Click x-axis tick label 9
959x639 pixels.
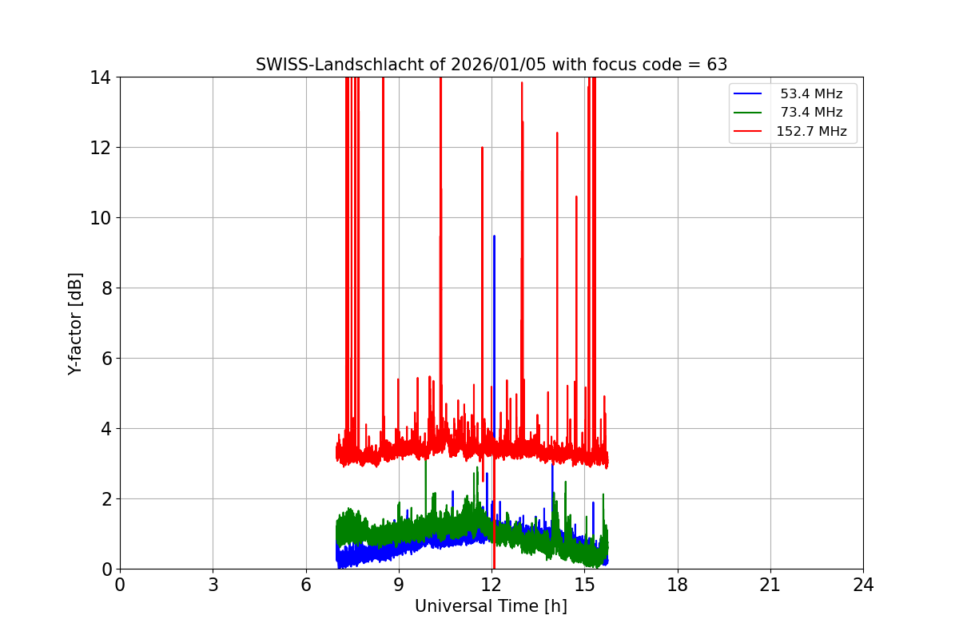(399, 585)
